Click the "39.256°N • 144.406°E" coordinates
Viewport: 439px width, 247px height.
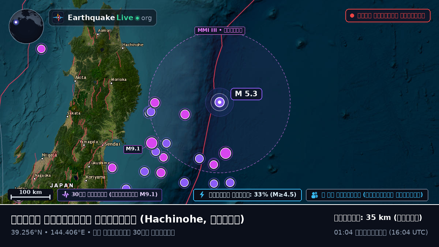[x=48, y=232]
